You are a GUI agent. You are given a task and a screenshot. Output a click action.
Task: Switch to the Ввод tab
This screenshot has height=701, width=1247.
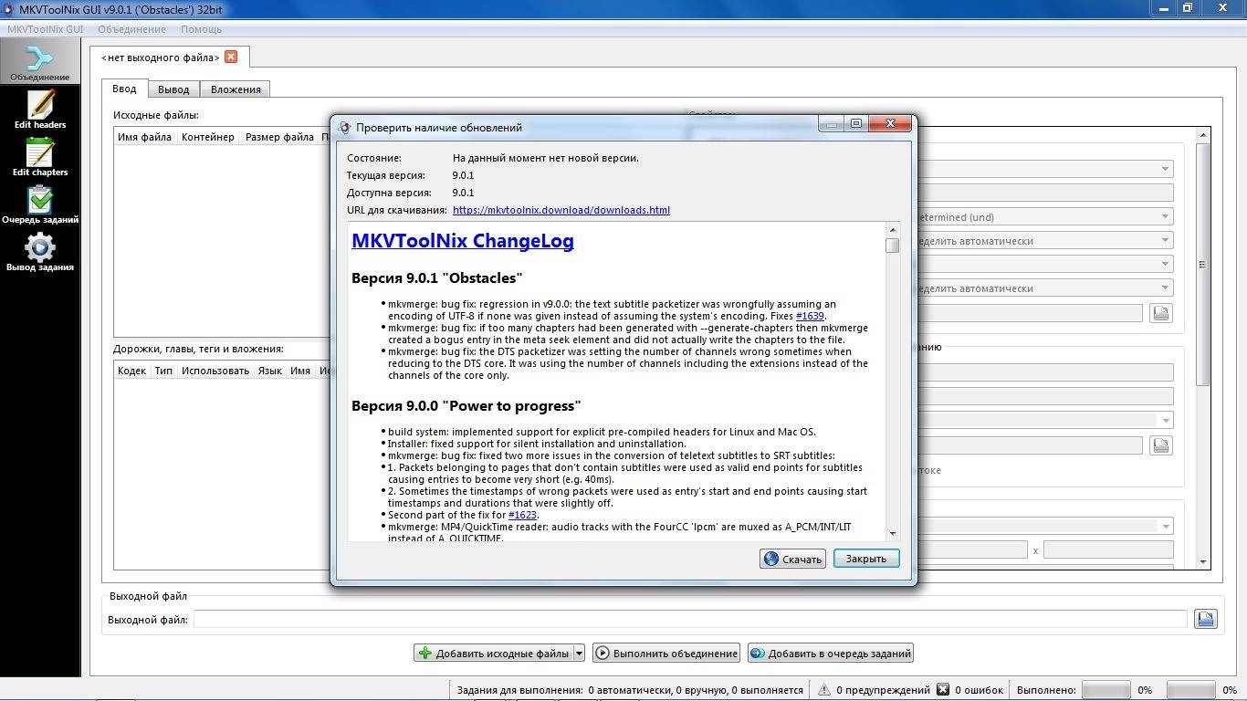click(x=124, y=89)
